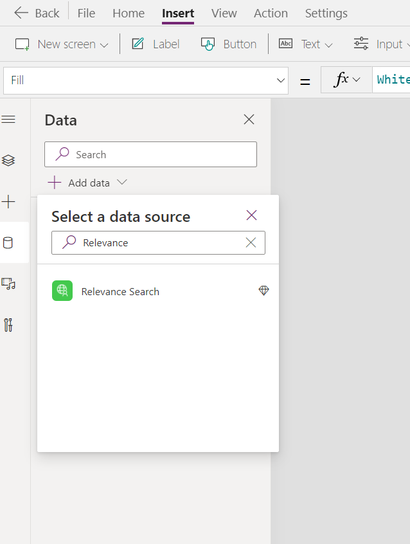Open the File menu
The image size is (410, 544).
point(86,13)
